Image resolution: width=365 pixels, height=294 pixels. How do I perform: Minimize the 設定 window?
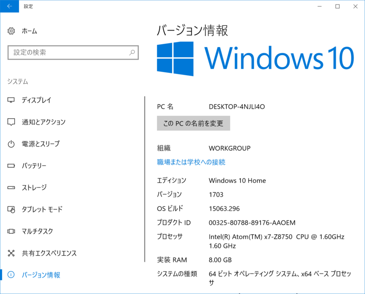tap(320, 6)
